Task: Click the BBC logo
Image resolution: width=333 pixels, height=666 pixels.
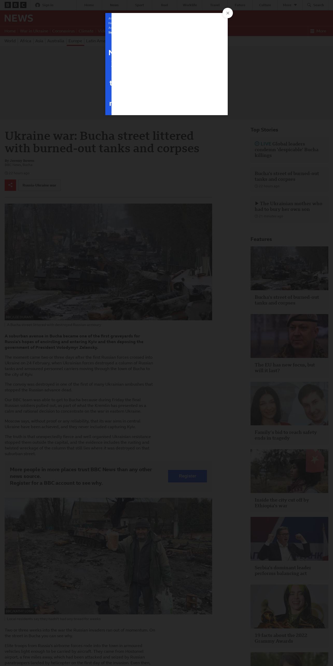Action: tap(16, 5)
